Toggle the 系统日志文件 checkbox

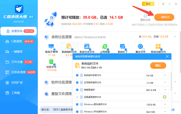[x=90, y=50]
